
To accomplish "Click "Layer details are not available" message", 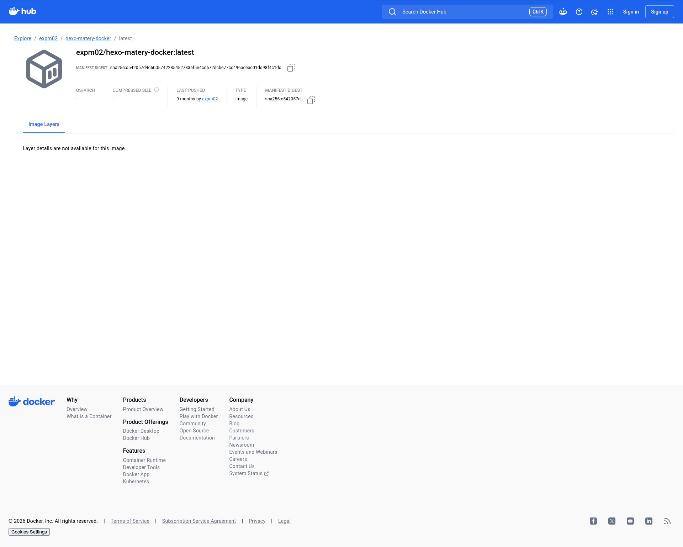I will pos(74,148).
